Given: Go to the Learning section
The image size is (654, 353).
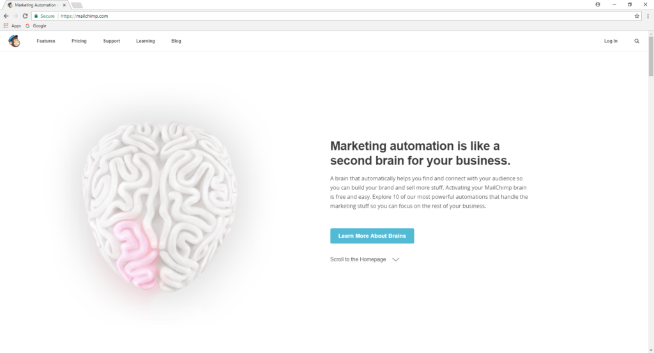Looking at the screenshot, I should 145,41.
